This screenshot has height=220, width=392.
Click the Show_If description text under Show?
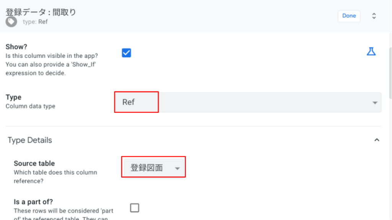pos(52,64)
